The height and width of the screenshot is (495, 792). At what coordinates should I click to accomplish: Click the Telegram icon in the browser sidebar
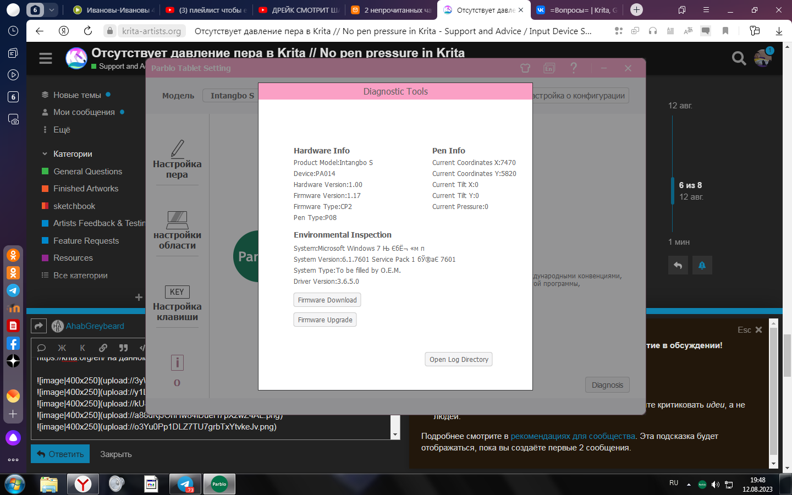(13, 290)
